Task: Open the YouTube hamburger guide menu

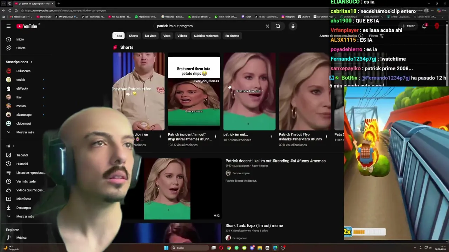Action: tap(8, 26)
